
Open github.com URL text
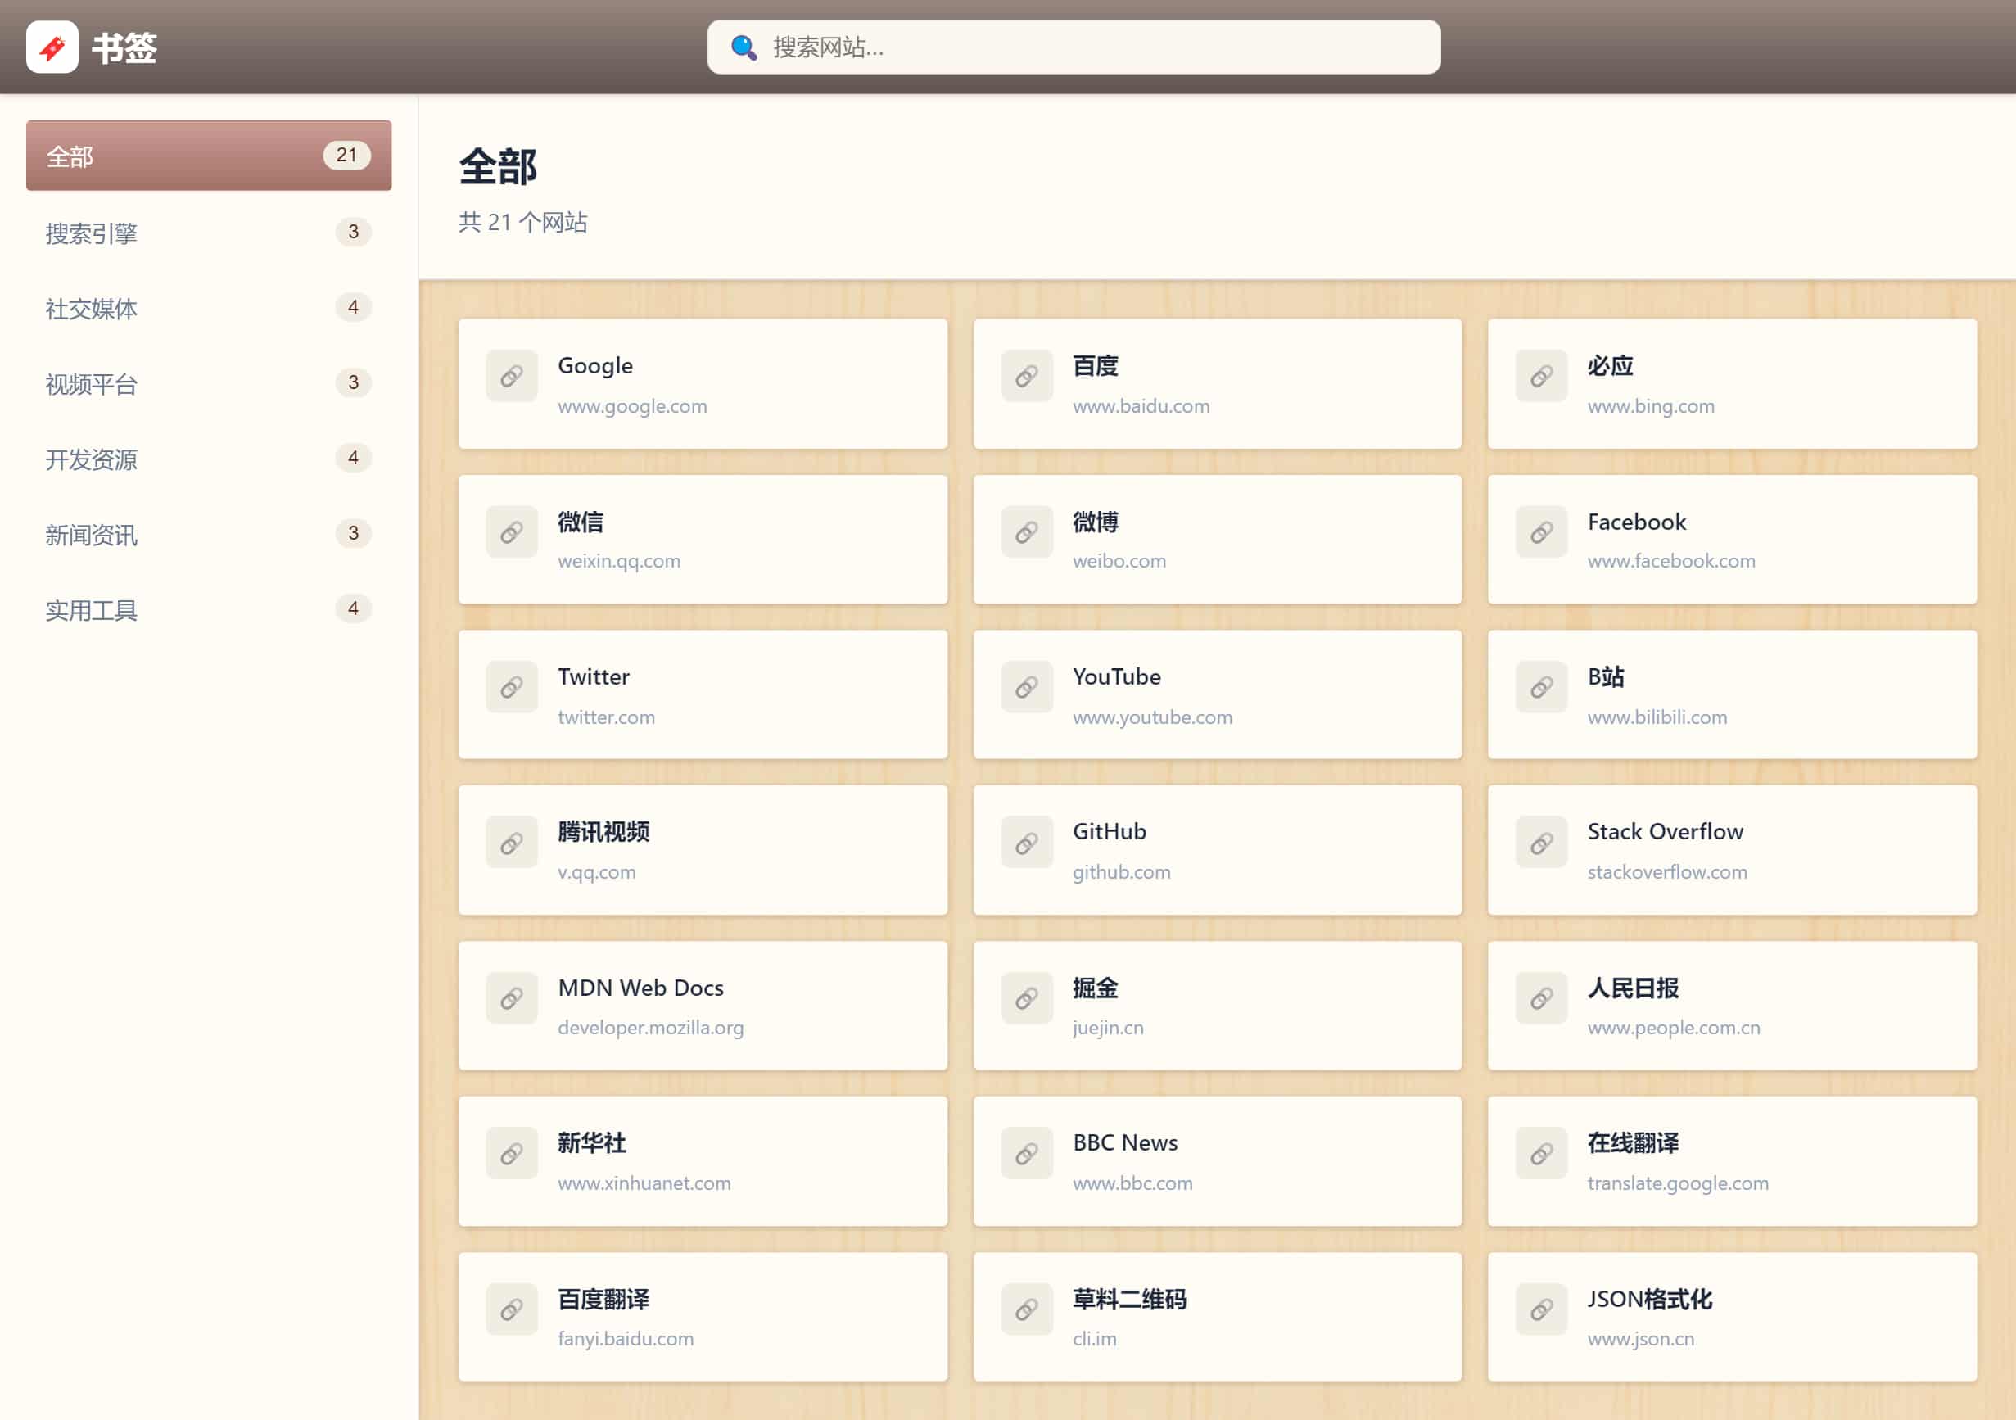1121,872
